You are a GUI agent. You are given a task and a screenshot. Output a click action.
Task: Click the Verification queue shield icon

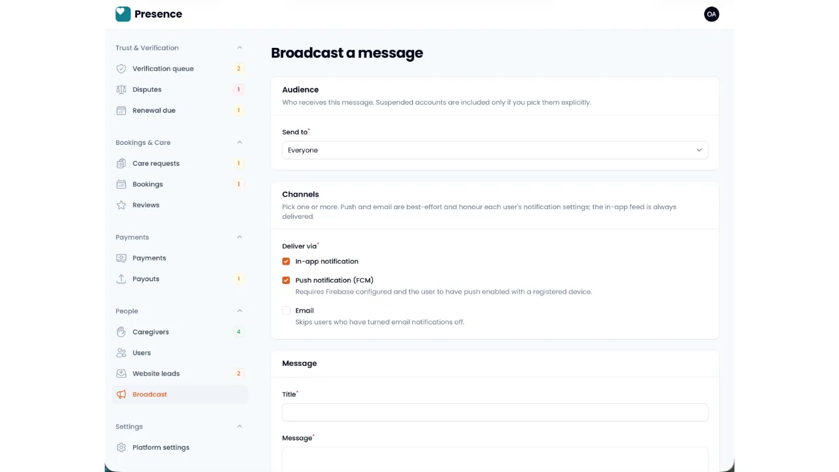tap(121, 69)
